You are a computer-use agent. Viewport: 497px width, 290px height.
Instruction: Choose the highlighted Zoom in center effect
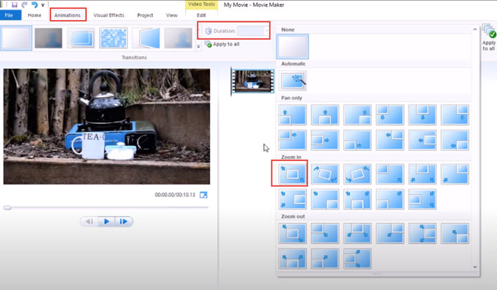click(x=292, y=174)
